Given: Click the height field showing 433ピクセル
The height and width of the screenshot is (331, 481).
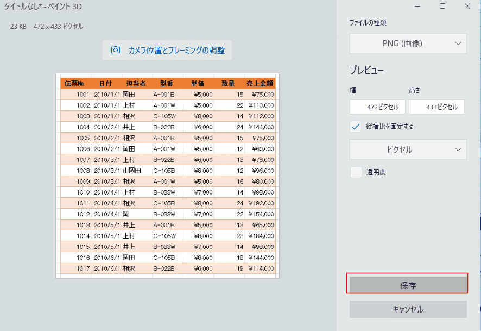Looking at the screenshot, I should 436,107.
